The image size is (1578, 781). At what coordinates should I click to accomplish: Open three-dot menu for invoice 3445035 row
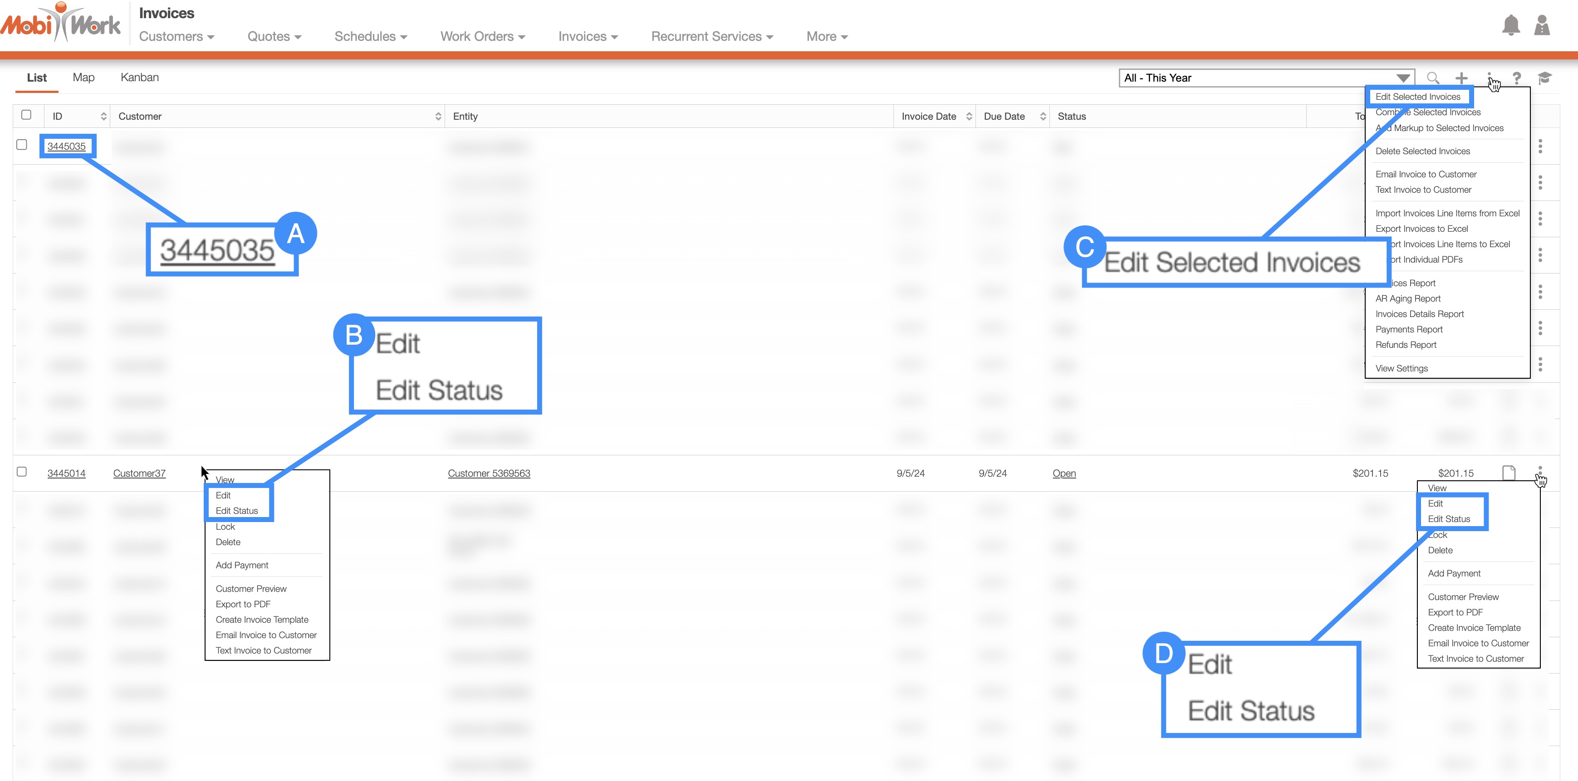click(1540, 146)
